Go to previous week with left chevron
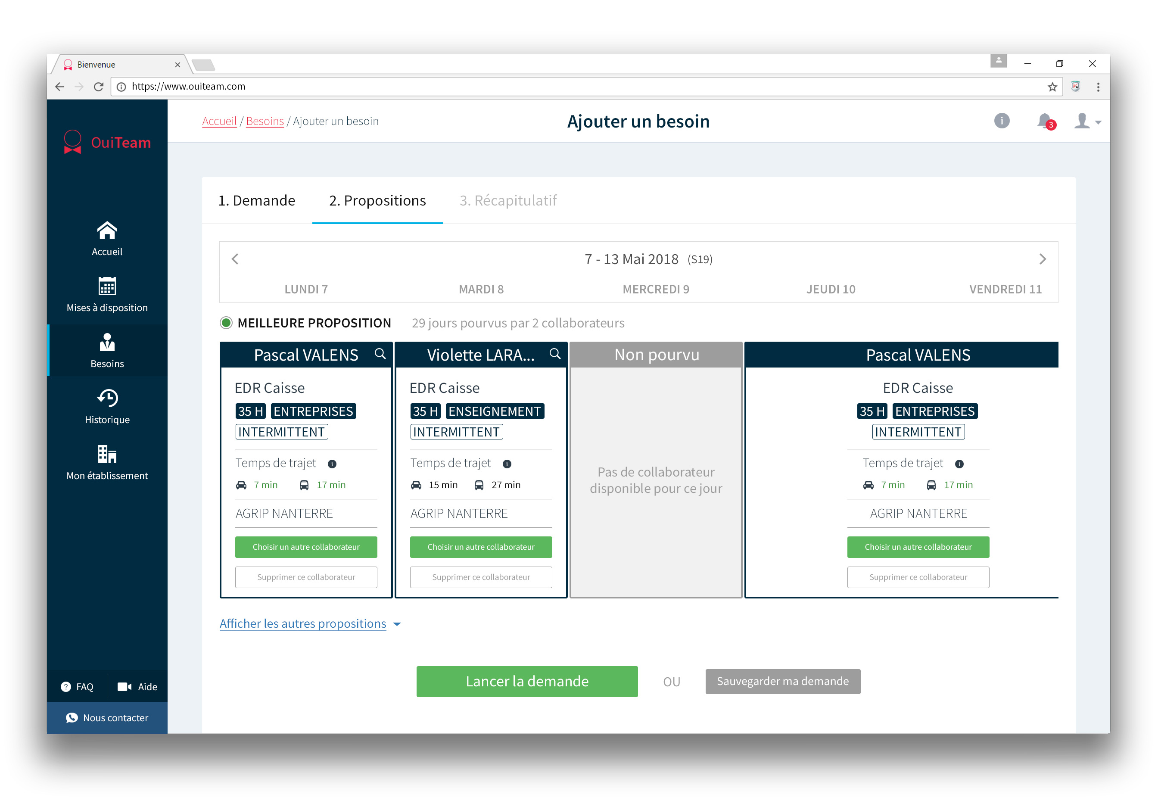Image resolution: width=1158 pixels, height=810 pixels. coord(235,259)
